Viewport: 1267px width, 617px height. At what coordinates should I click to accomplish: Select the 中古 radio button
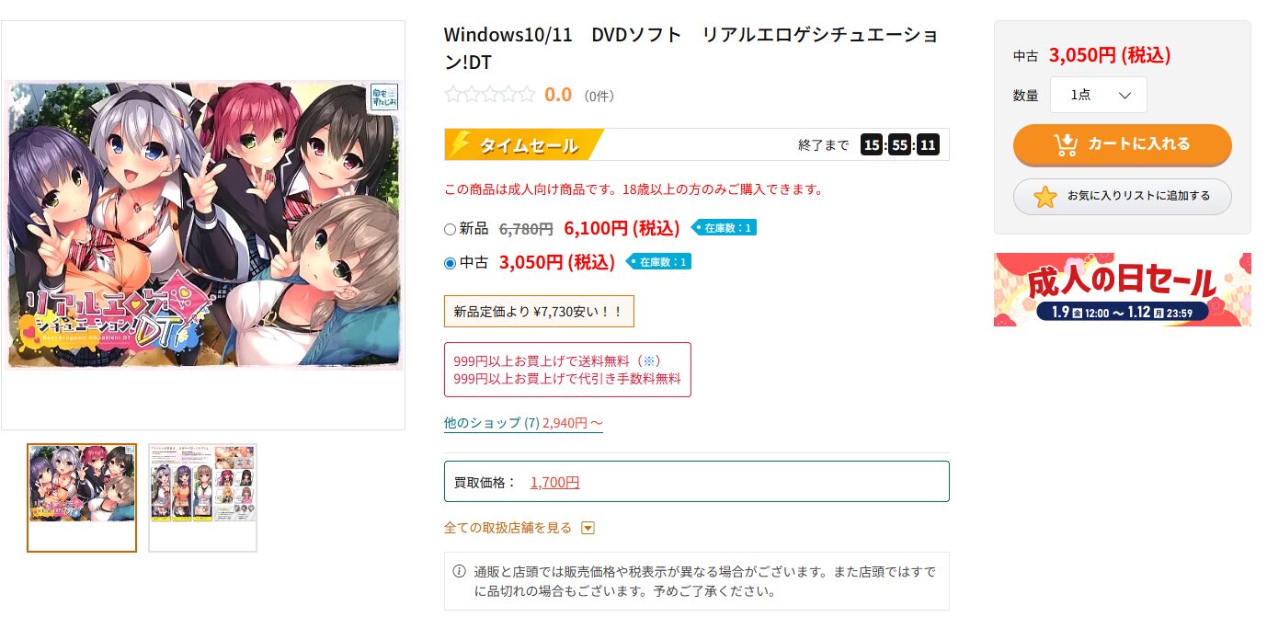pos(450,263)
